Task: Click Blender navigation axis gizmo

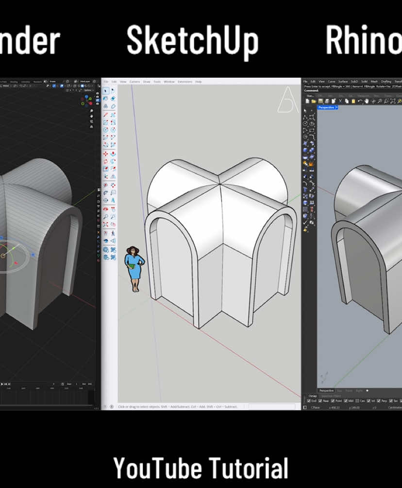Action: (87, 100)
